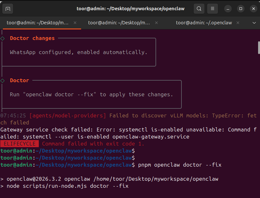Click the 'openclaw doctor --fix' command text

pyautogui.click(x=192, y=165)
